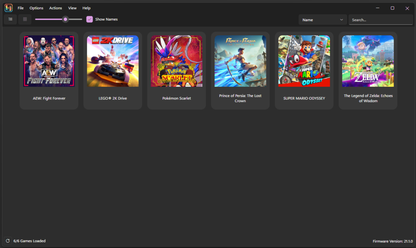Switch to grid view layout
This screenshot has height=248, width=416.
[x=25, y=19]
